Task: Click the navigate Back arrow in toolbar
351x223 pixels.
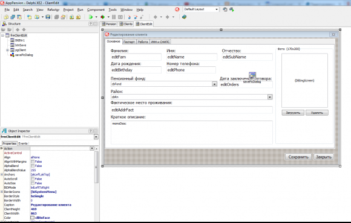Action: coord(156,17)
